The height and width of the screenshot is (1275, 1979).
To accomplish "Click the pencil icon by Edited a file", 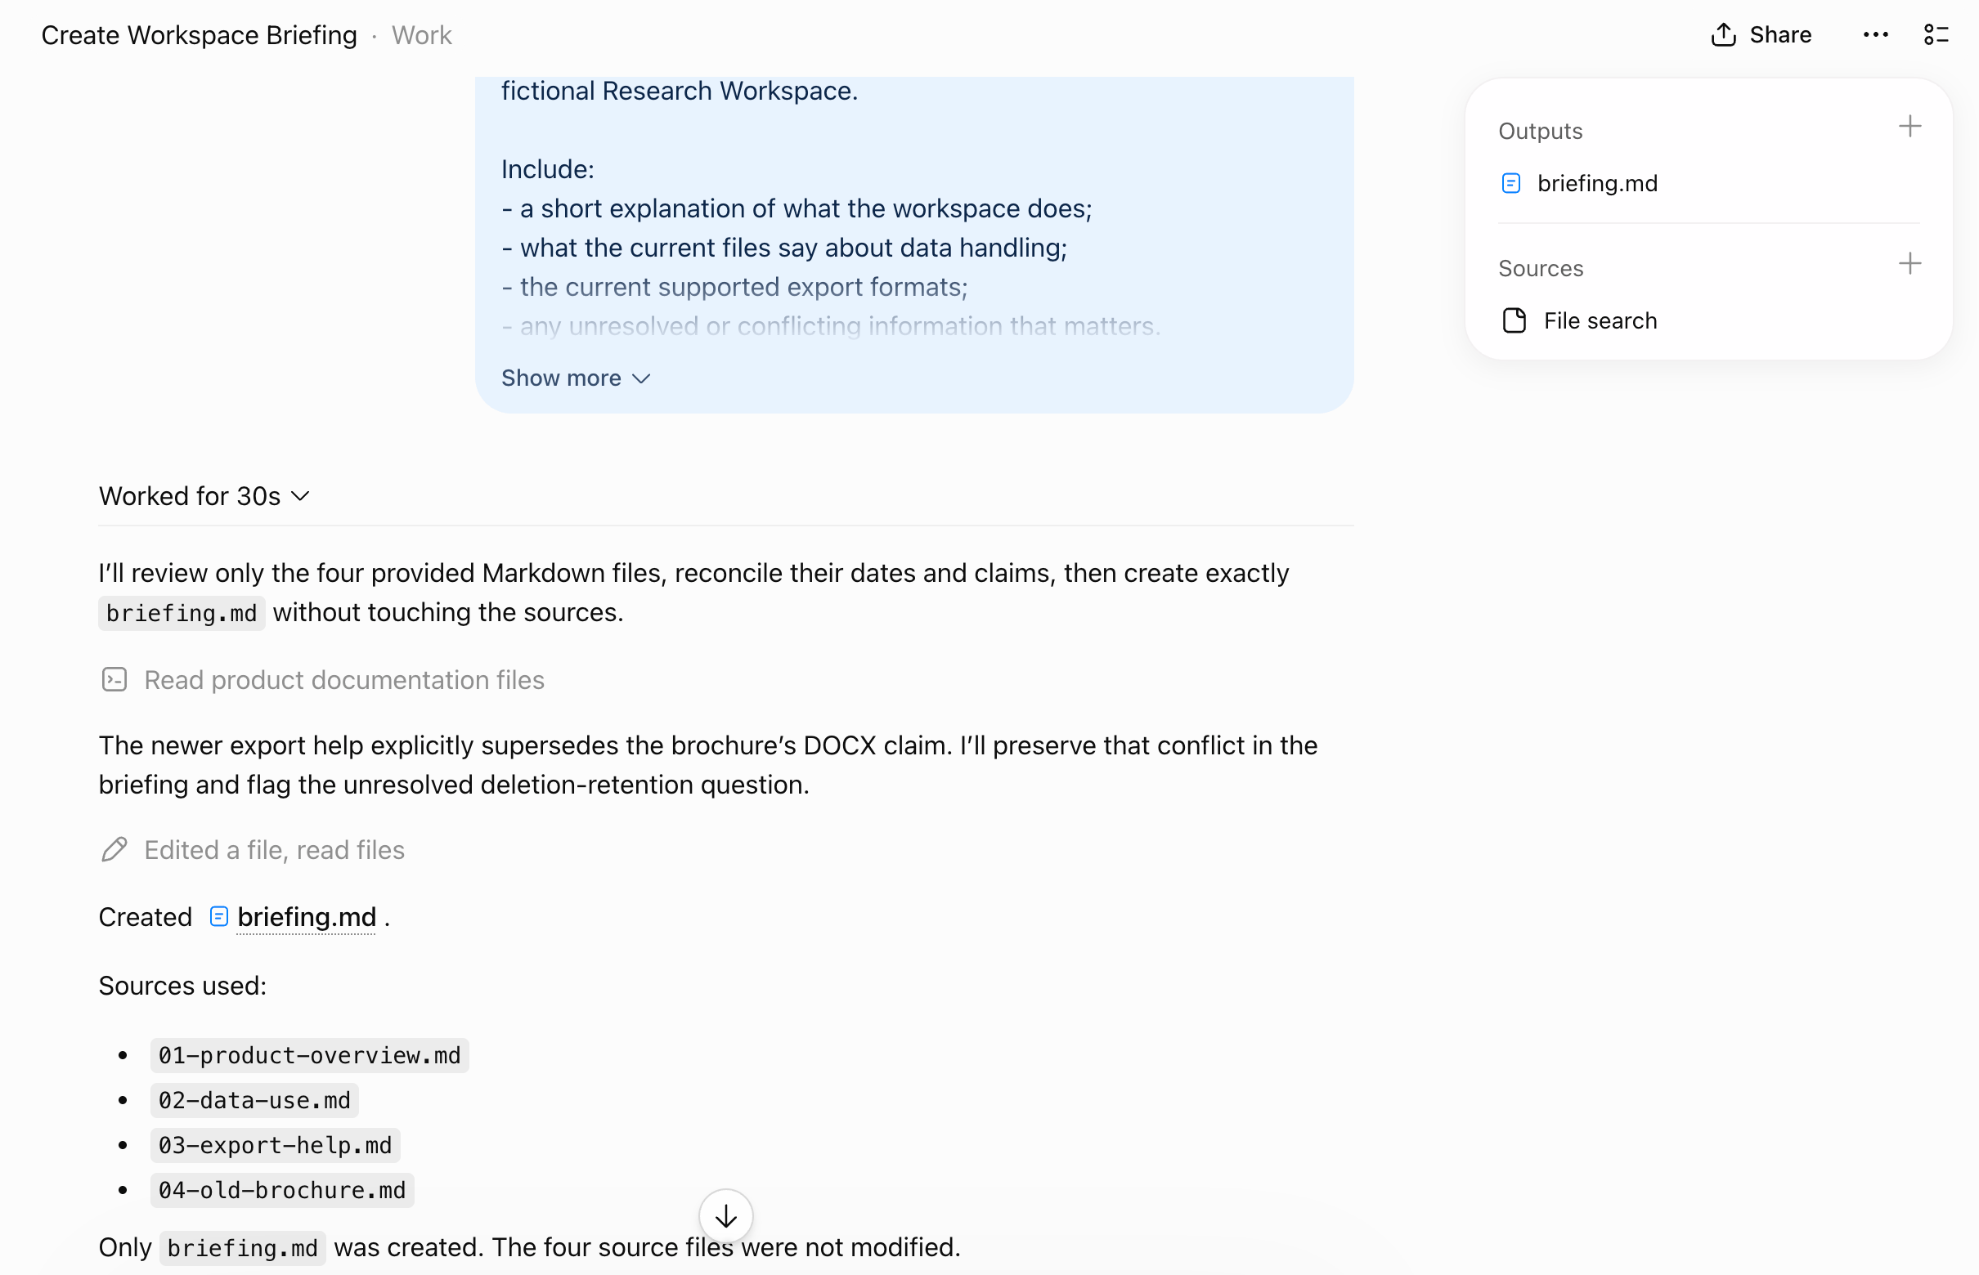I will [x=114, y=850].
